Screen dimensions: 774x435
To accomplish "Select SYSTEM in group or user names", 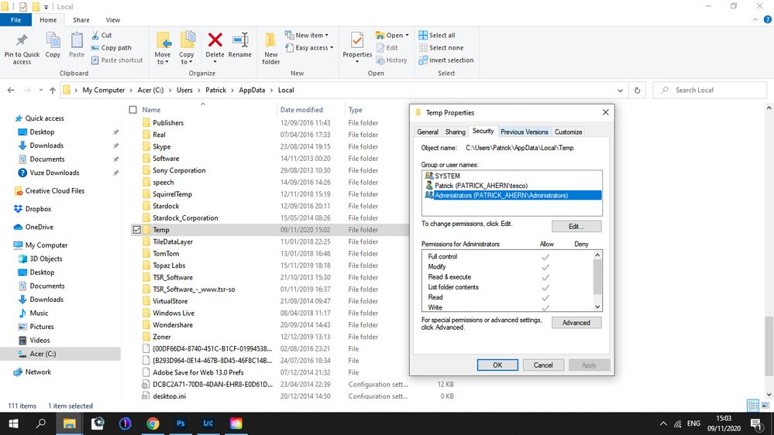I will [512, 176].
